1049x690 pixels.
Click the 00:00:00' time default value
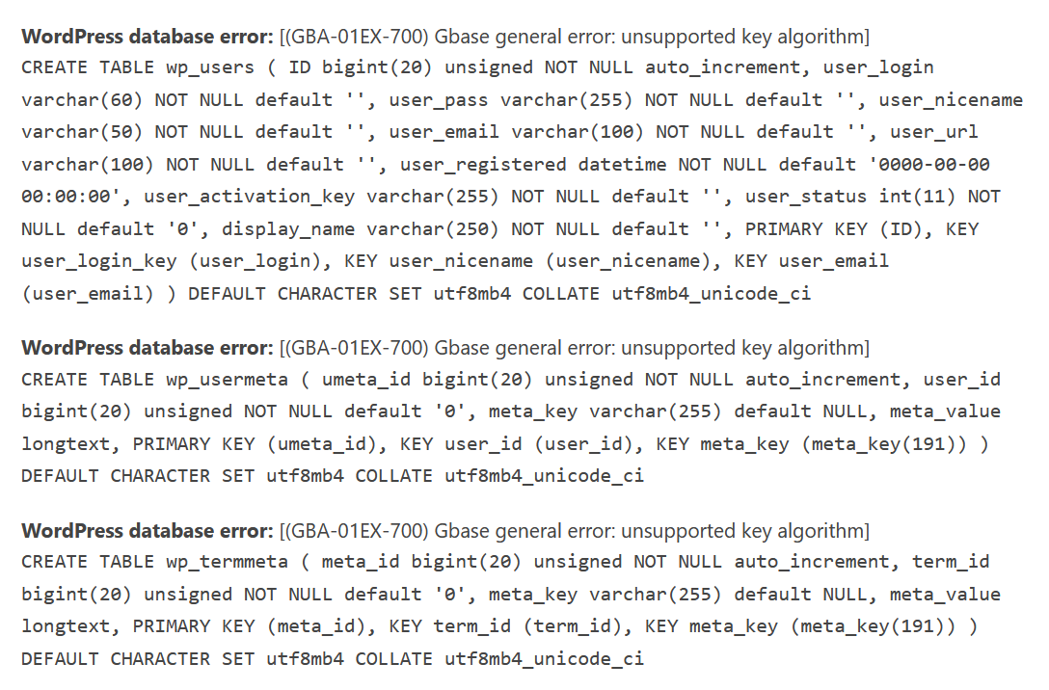click(76, 197)
